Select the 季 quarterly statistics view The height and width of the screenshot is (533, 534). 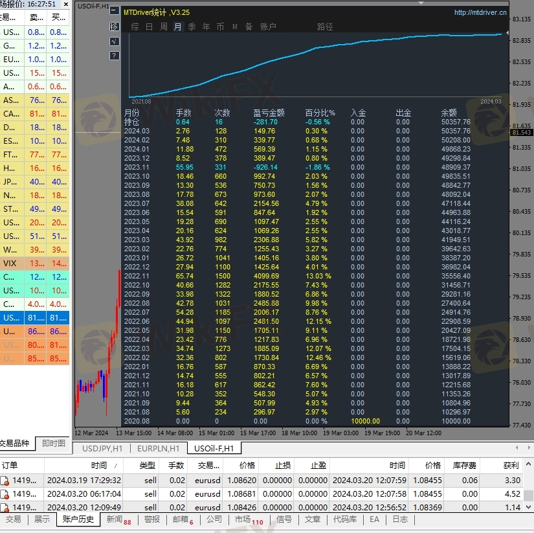click(x=192, y=27)
